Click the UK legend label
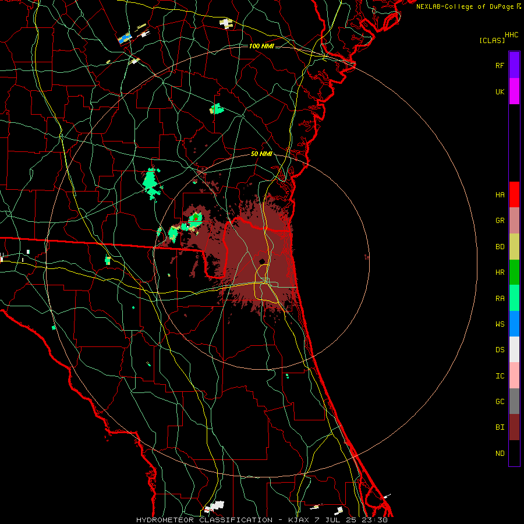524x524 pixels. 500,91
